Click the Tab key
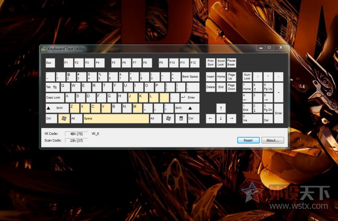The height and width of the screenshot is (221, 338). (52, 87)
